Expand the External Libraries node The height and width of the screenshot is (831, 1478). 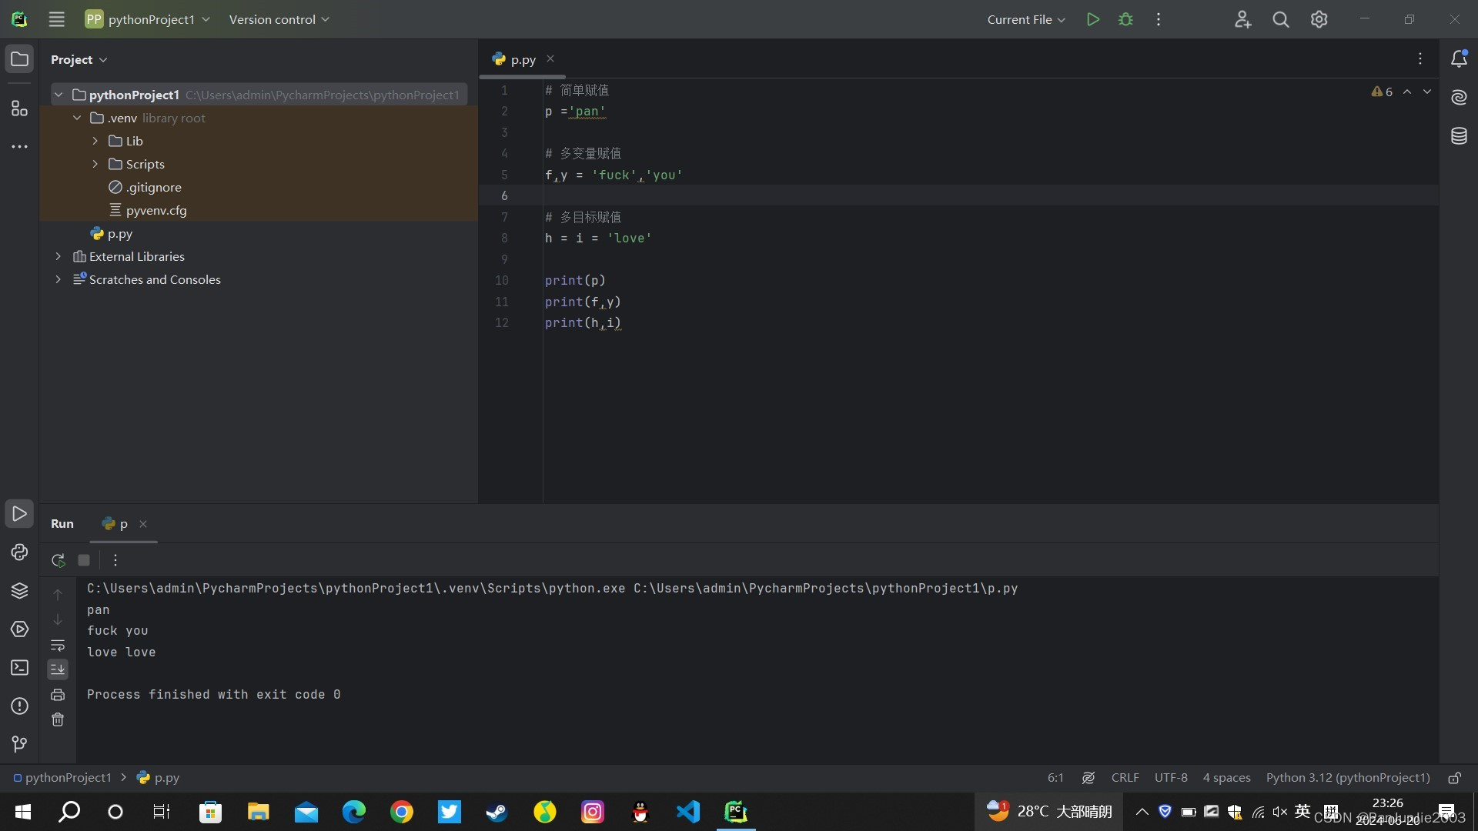(58, 256)
